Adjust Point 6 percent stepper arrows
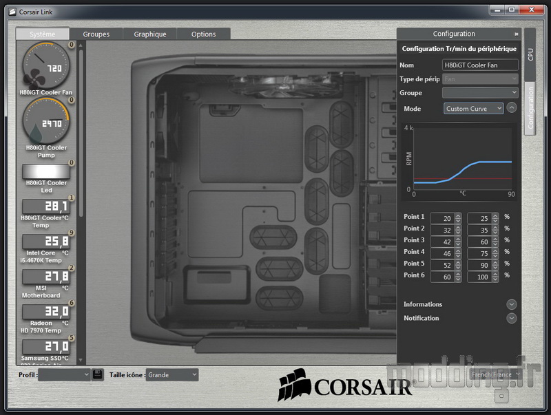This screenshot has width=551, height=415. tap(495, 277)
